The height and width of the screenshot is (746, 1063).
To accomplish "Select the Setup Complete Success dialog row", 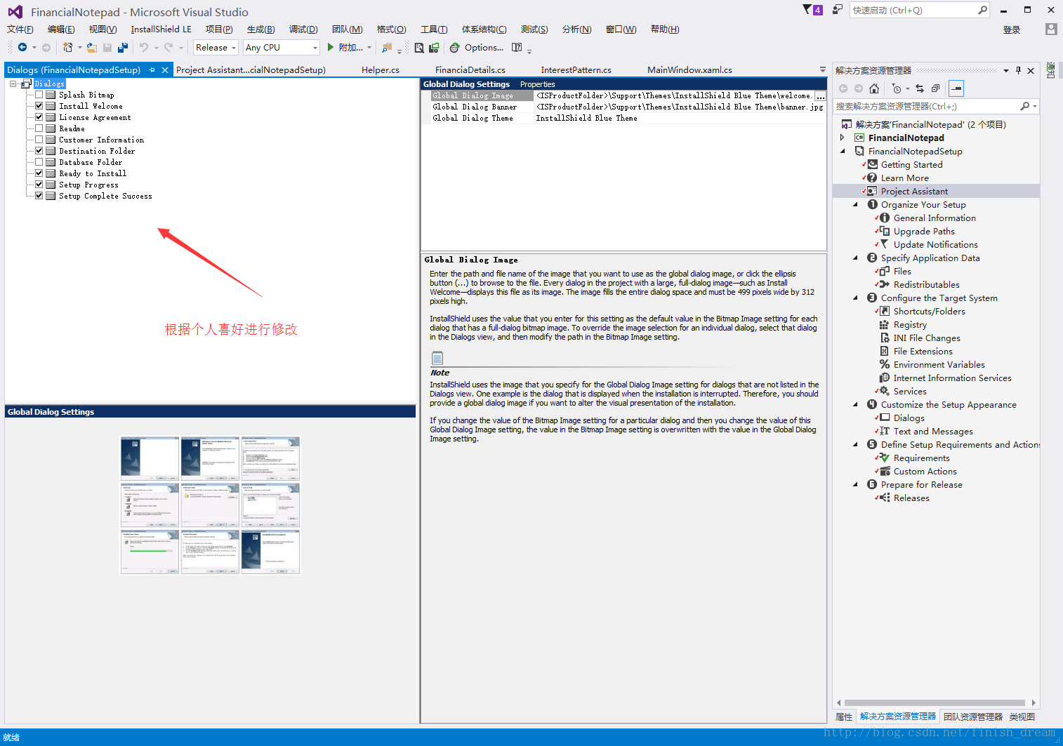I will 105,196.
